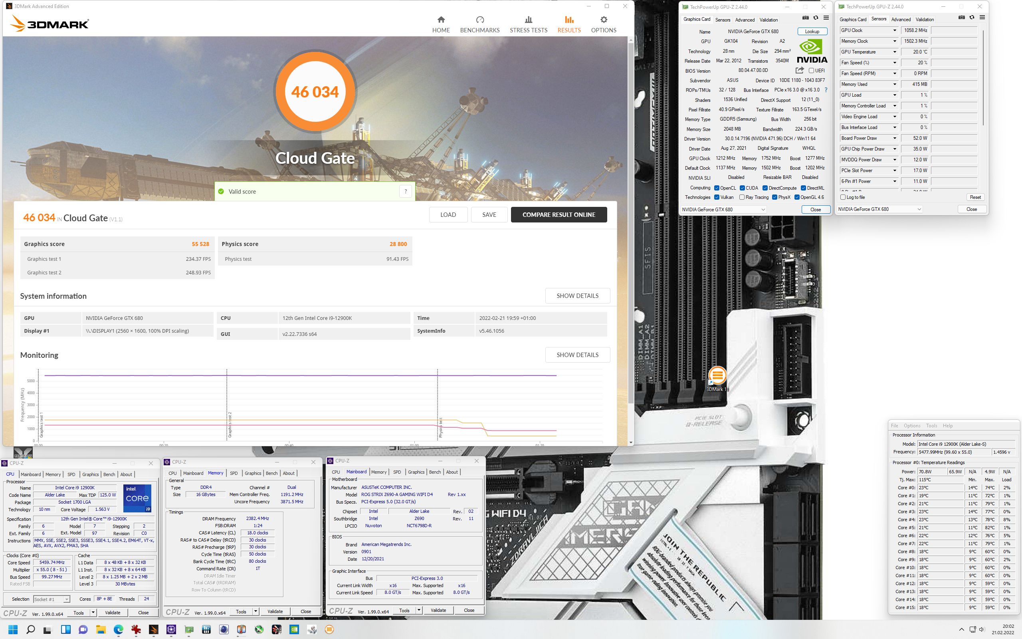Open the Windows Start menu
Image resolution: width=1022 pixels, height=639 pixels.
[x=13, y=629]
